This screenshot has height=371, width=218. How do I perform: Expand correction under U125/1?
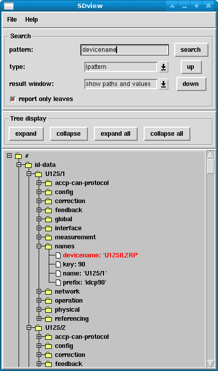(x=39, y=201)
